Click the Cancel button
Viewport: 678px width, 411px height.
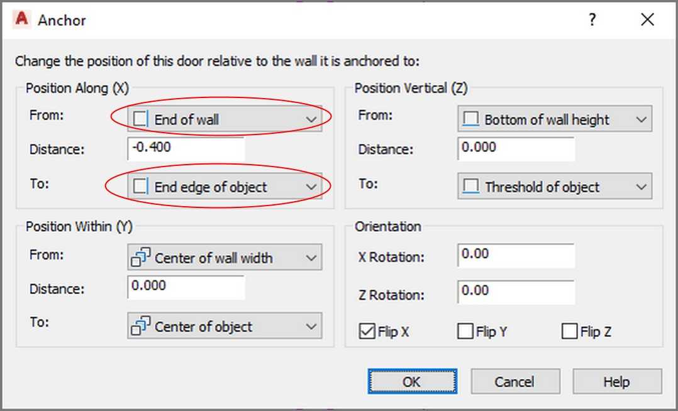pyautogui.click(x=515, y=381)
